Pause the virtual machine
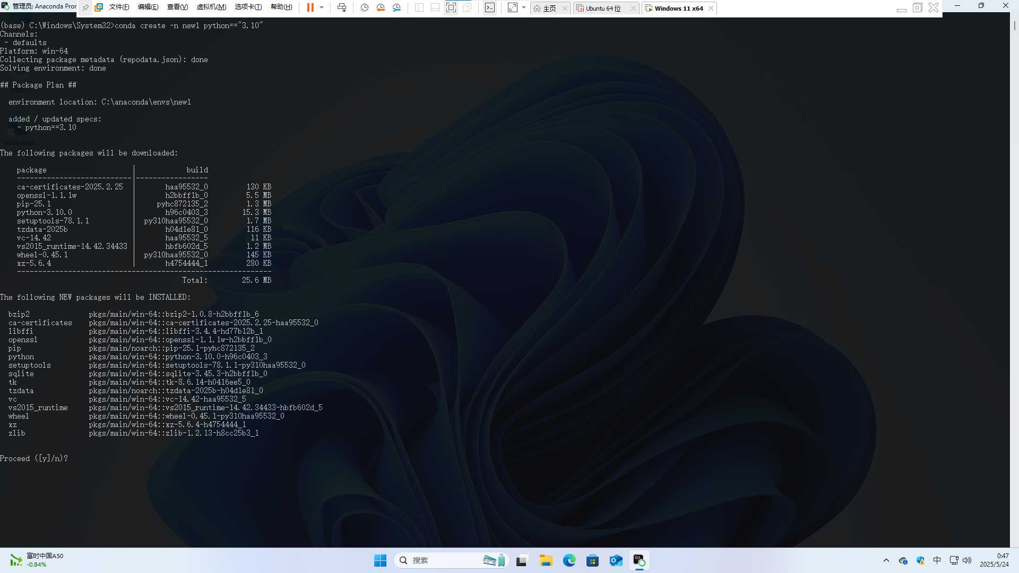Screen dimensions: 1019x573 [310, 7]
